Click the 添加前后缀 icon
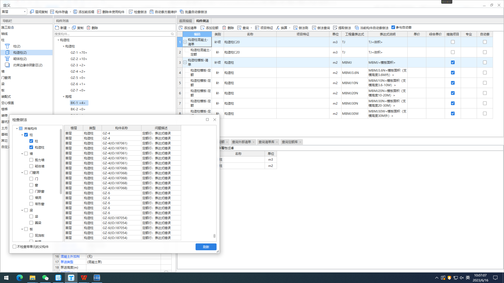This screenshot has height=283, width=504. click(75, 12)
